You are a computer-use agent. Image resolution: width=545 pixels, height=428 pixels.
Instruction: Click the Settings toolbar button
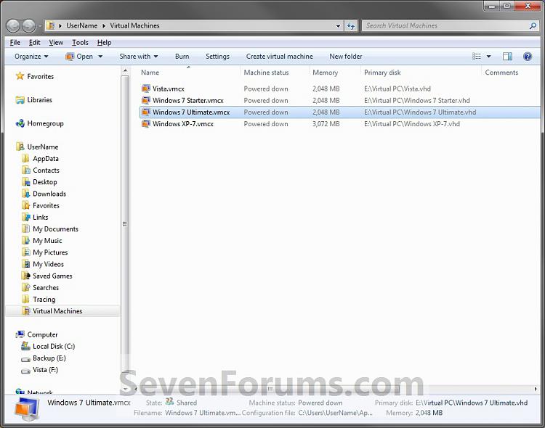point(217,57)
